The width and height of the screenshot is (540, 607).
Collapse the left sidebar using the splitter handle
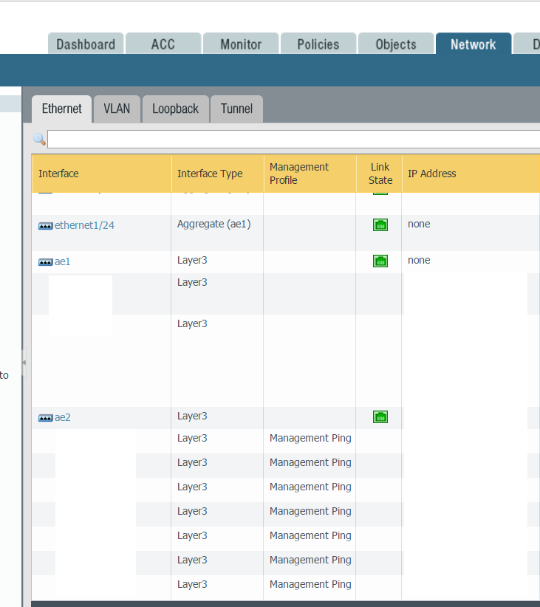click(x=24, y=363)
